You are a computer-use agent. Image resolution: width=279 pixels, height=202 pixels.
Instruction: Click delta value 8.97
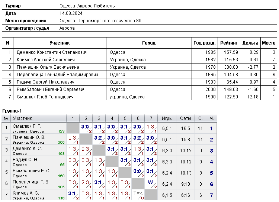pyautogui.click(x=254, y=82)
